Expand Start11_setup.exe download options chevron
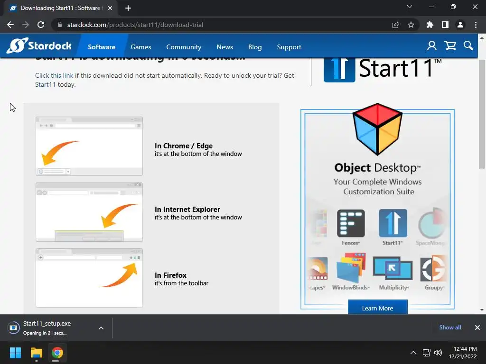The width and height of the screenshot is (486, 364). [101, 328]
